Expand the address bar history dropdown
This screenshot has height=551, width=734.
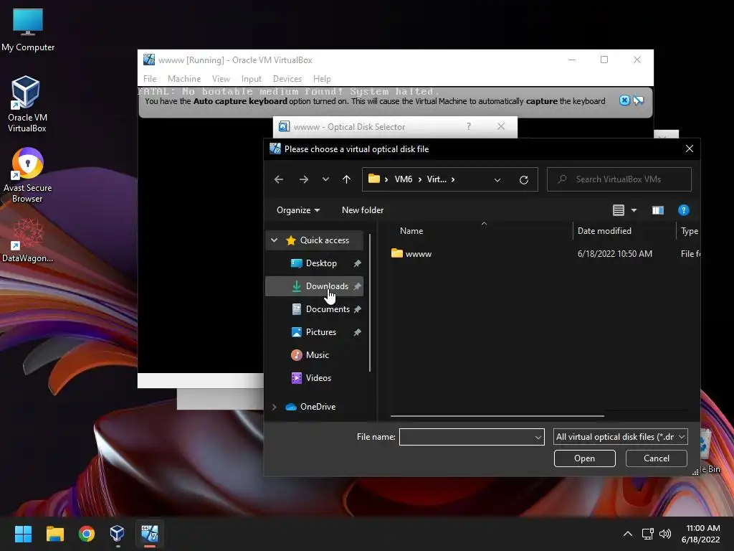497,179
